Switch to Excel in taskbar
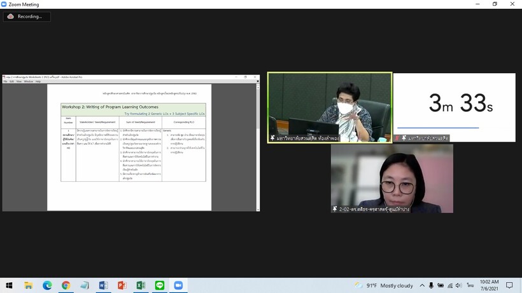 (x=141, y=285)
